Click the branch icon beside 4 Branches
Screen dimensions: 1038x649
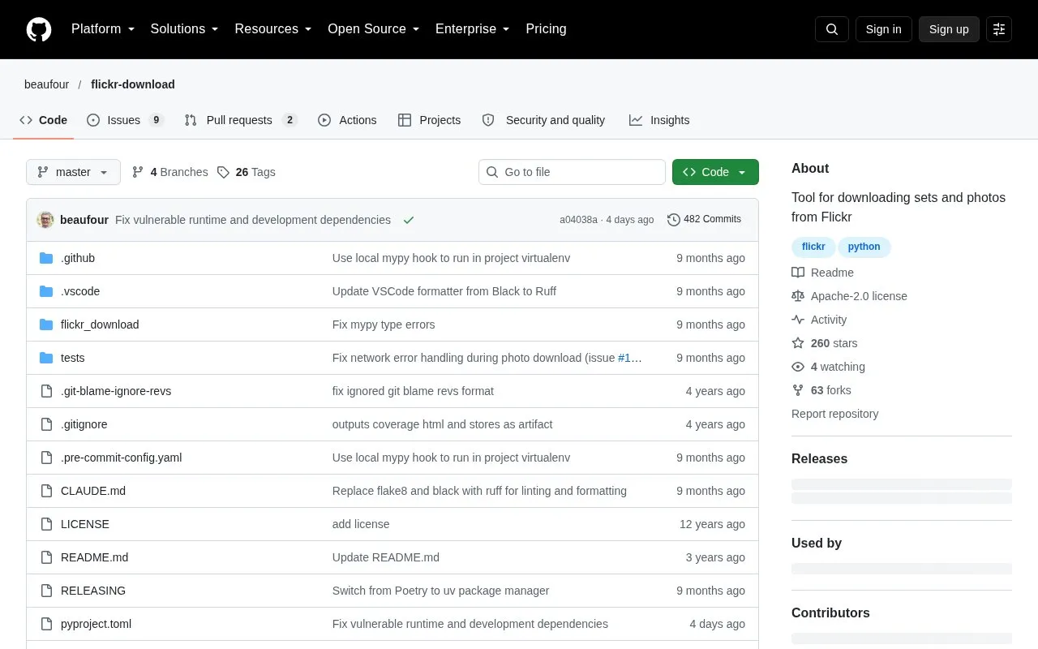pyautogui.click(x=138, y=172)
